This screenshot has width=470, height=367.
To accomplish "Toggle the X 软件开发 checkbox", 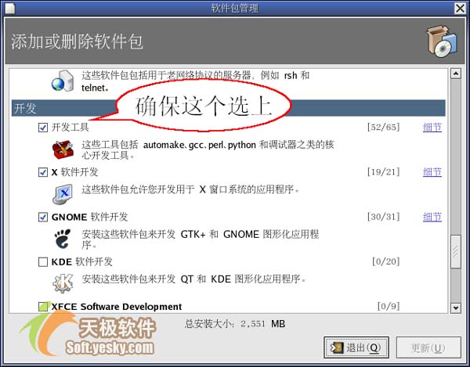I will click(43, 172).
